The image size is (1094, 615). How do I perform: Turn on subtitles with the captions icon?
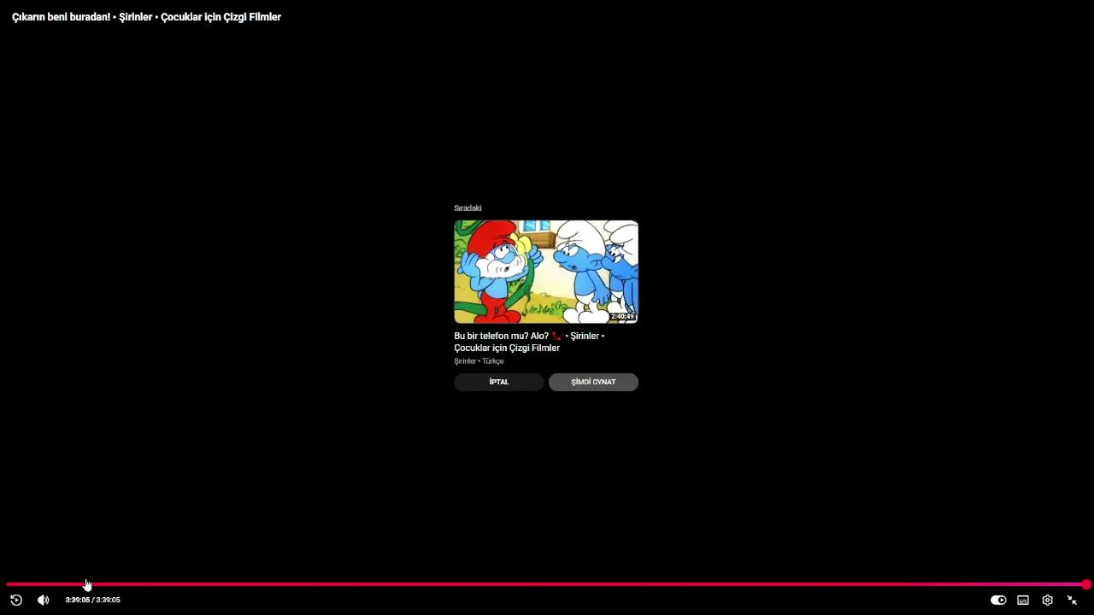coord(1023,600)
